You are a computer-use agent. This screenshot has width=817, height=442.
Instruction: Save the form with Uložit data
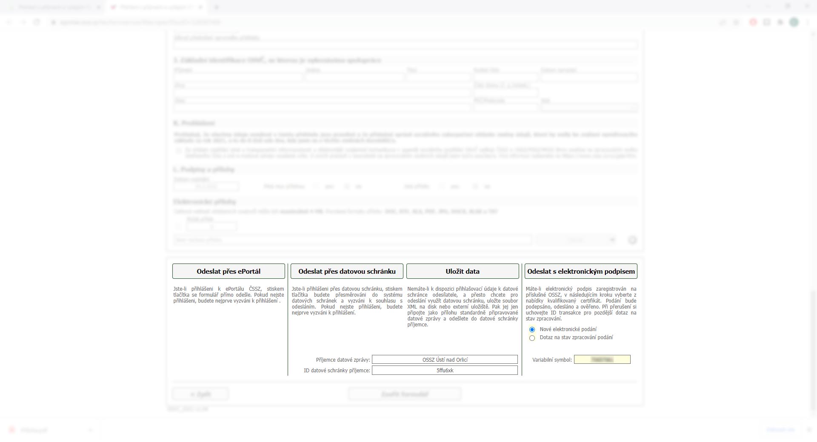pos(463,271)
